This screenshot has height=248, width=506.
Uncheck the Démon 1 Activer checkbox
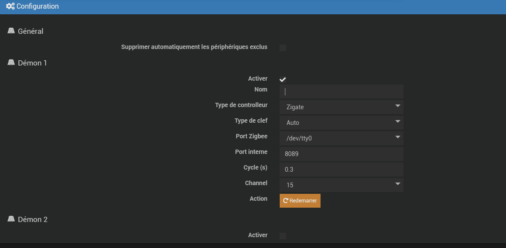coord(283,79)
